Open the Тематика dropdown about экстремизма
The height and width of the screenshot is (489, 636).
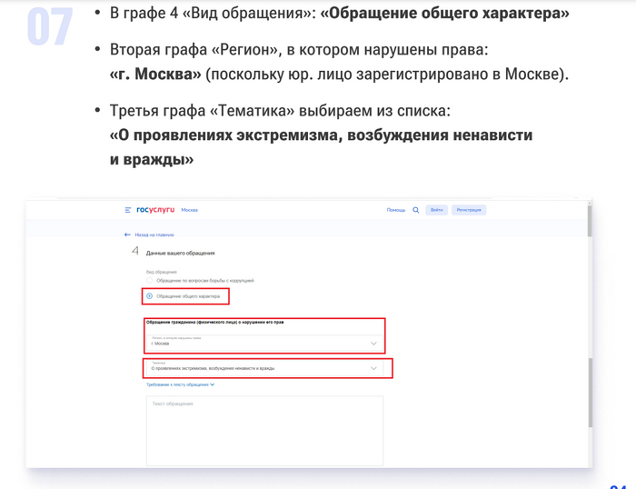click(264, 368)
